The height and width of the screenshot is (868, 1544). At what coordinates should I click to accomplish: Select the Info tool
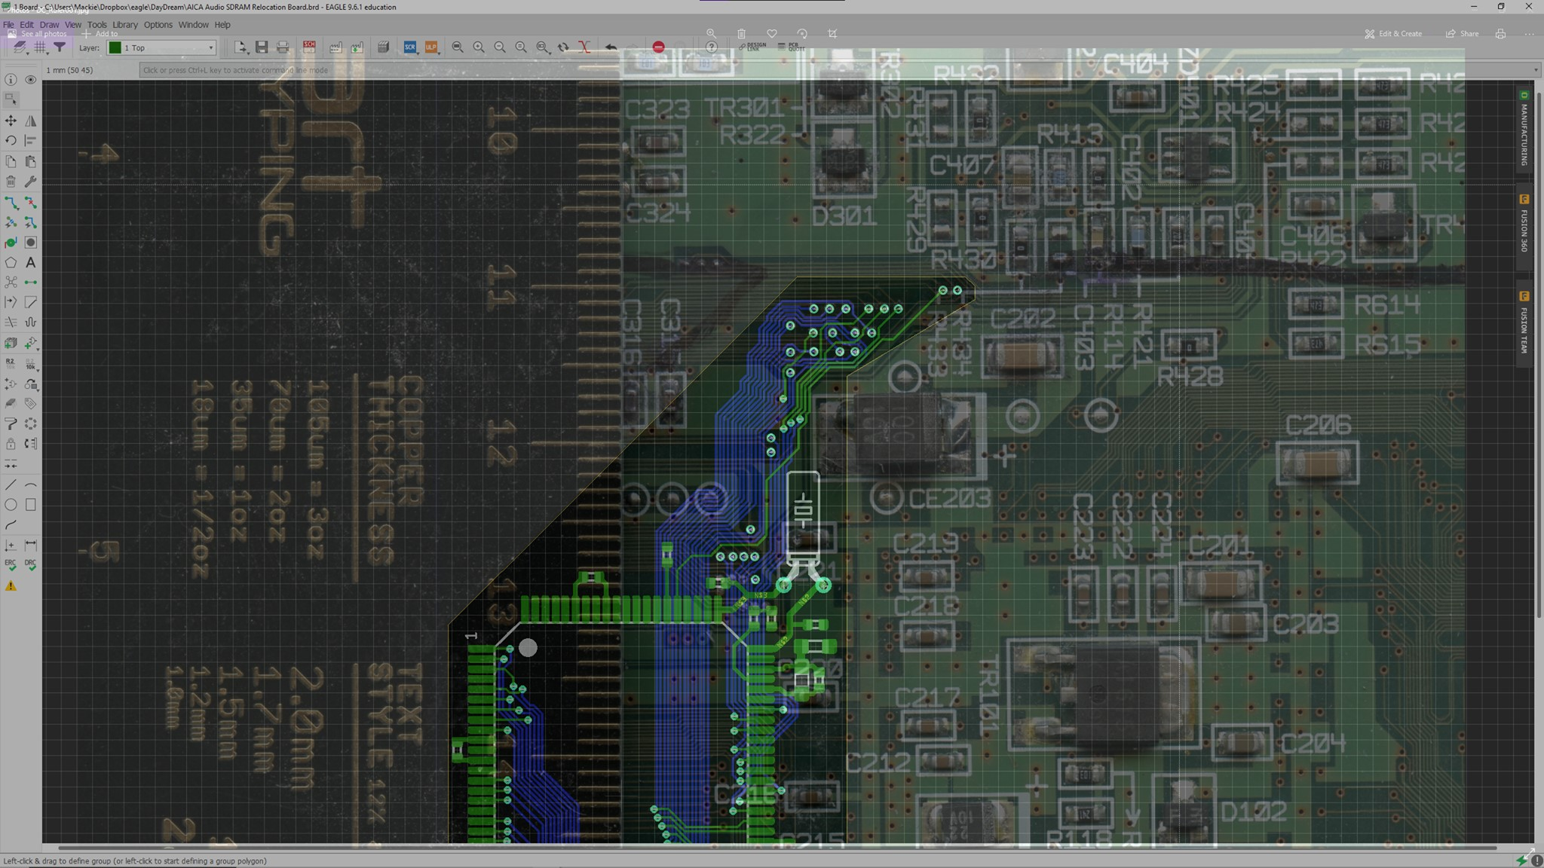pyautogui.click(x=11, y=79)
